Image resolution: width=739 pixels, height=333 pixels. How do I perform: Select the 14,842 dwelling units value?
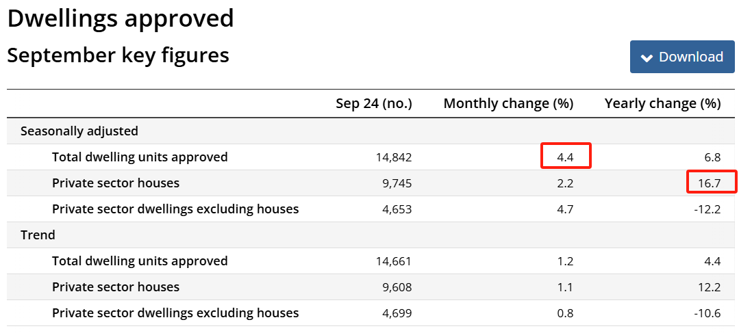pyautogui.click(x=394, y=157)
